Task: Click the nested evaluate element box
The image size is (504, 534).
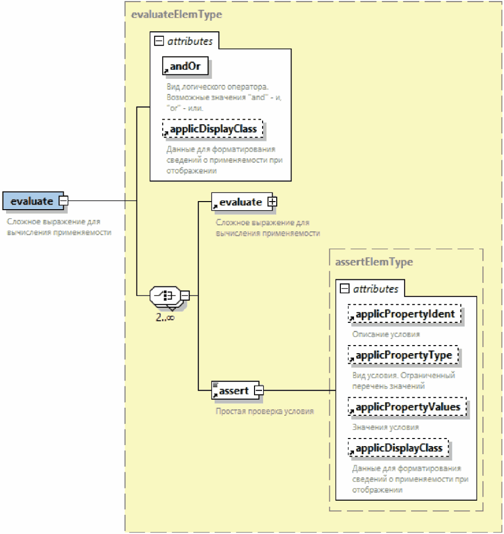Action: click(x=240, y=202)
